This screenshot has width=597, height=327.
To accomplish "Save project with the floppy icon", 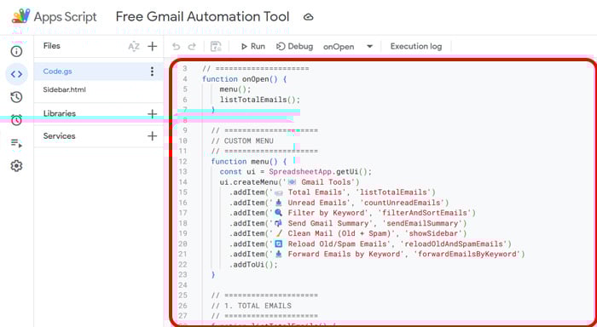I will click(216, 46).
